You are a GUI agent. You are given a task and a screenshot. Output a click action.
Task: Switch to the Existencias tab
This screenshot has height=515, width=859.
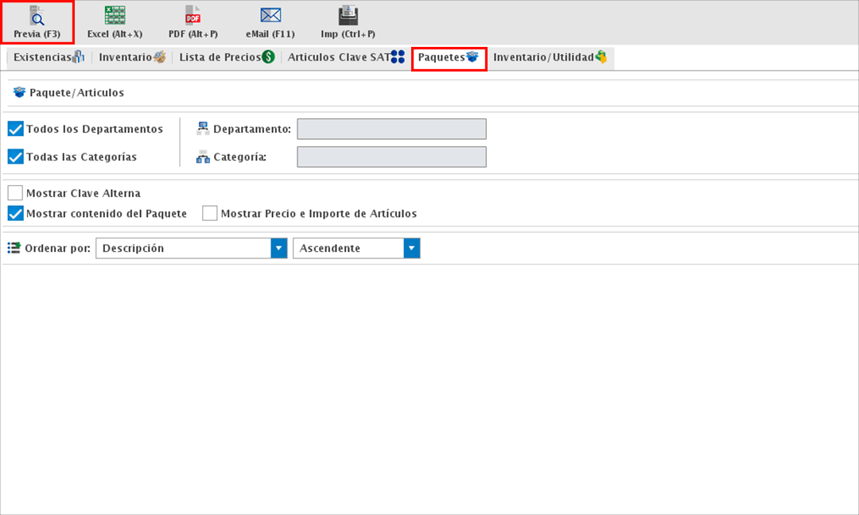tap(49, 57)
